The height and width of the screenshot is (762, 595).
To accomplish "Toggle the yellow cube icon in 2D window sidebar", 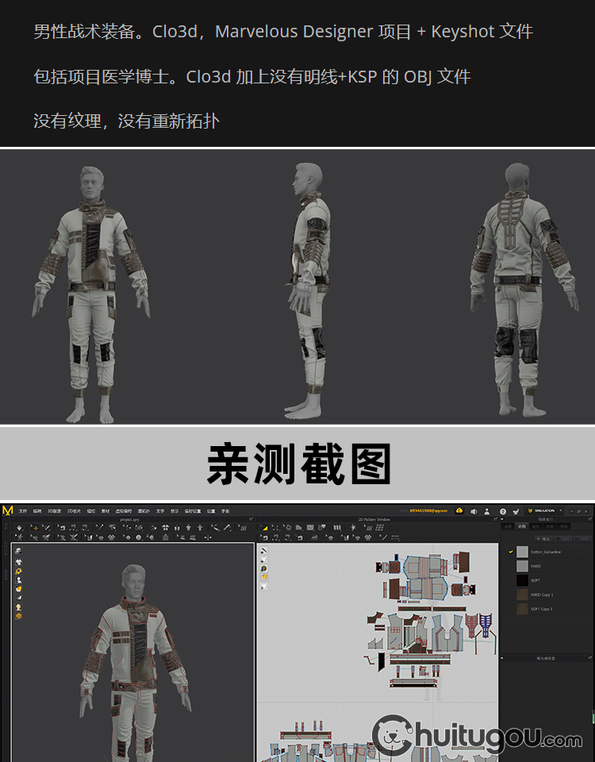I will coord(263,577).
